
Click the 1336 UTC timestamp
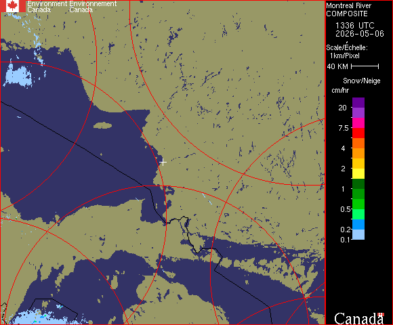click(354, 26)
